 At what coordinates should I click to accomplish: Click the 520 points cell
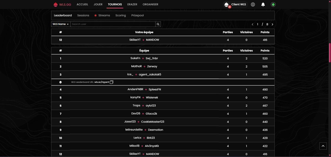pos(265,59)
